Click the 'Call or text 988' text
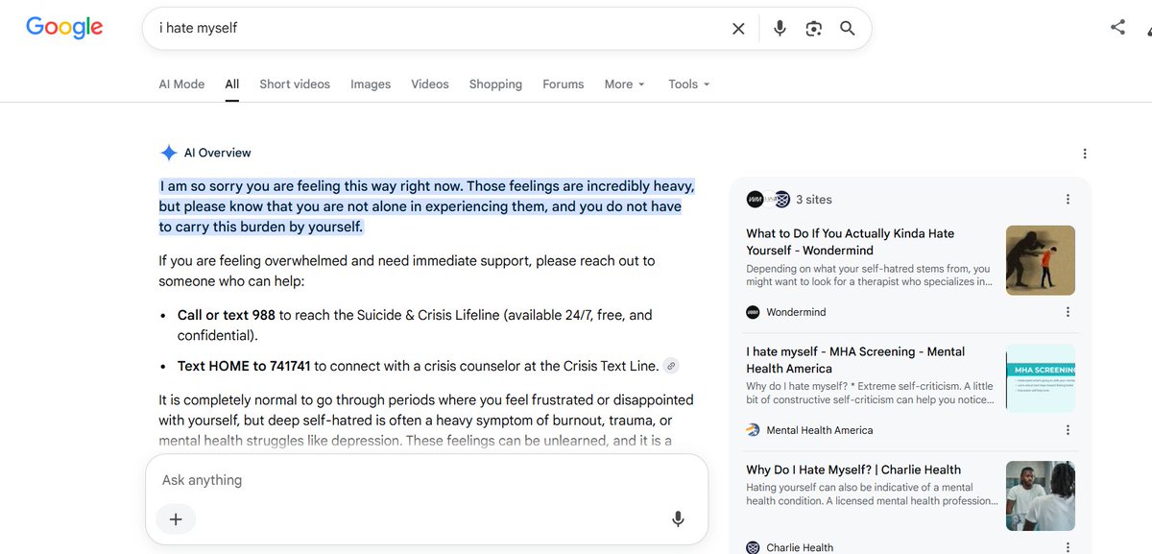The image size is (1152, 554). point(227,315)
